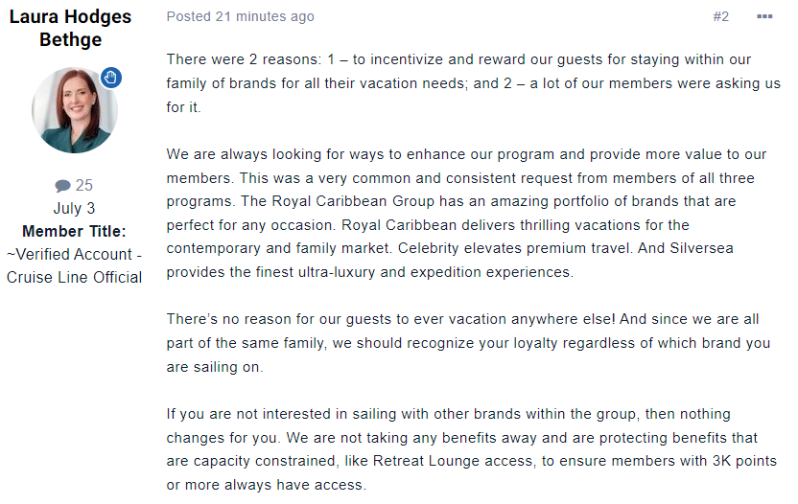Click the paragraph starting 'If you are not interested'
This screenshot has width=798, height=504.
(471, 449)
